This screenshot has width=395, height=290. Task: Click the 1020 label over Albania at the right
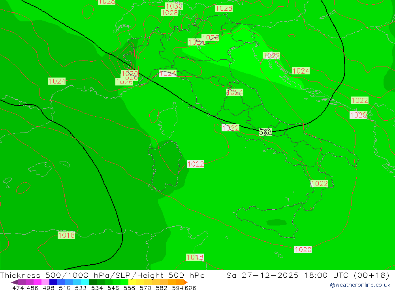click(359, 115)
